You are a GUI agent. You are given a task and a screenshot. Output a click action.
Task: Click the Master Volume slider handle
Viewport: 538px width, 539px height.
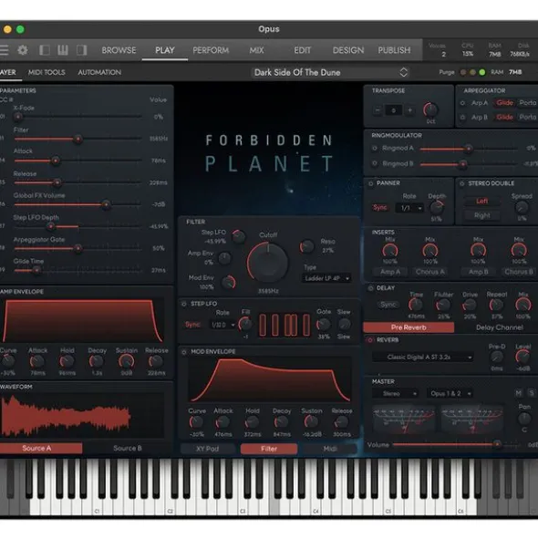[x=497, y=444]
